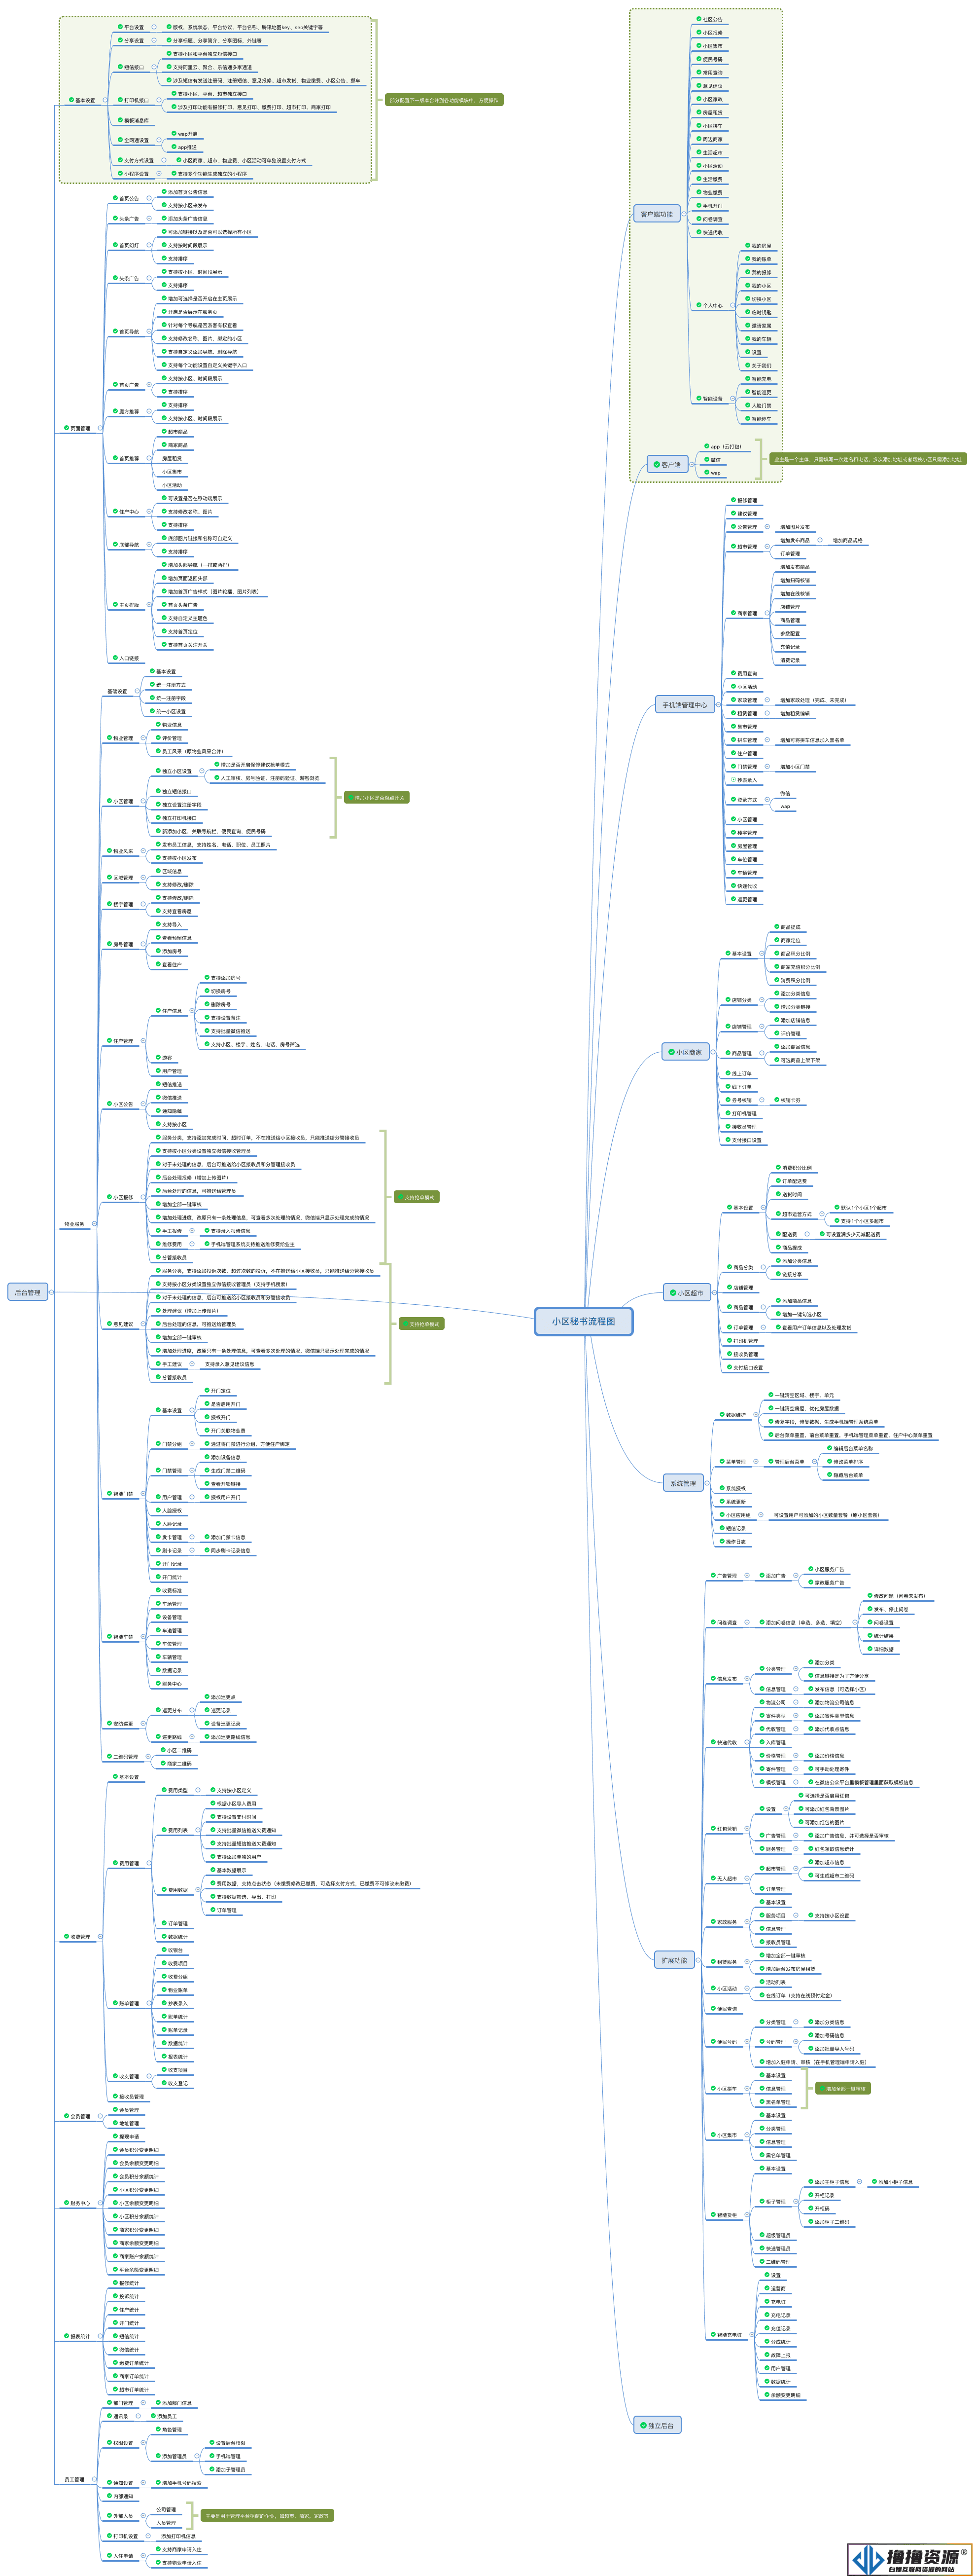The height and width of the screenshot is (2576, 975).
Task: Select the 房屋租赁 subtopic under 首页推荐
Action: (x=172, y=458)
